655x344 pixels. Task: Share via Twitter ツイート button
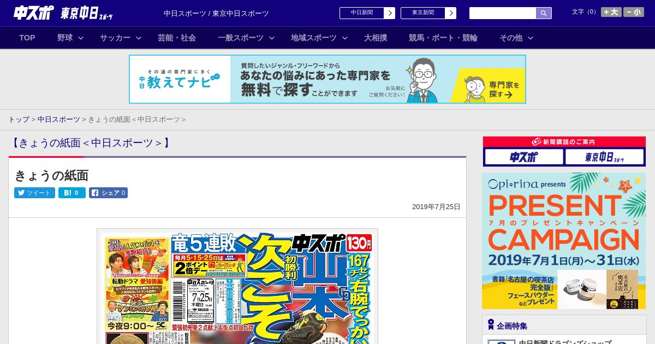34,193
